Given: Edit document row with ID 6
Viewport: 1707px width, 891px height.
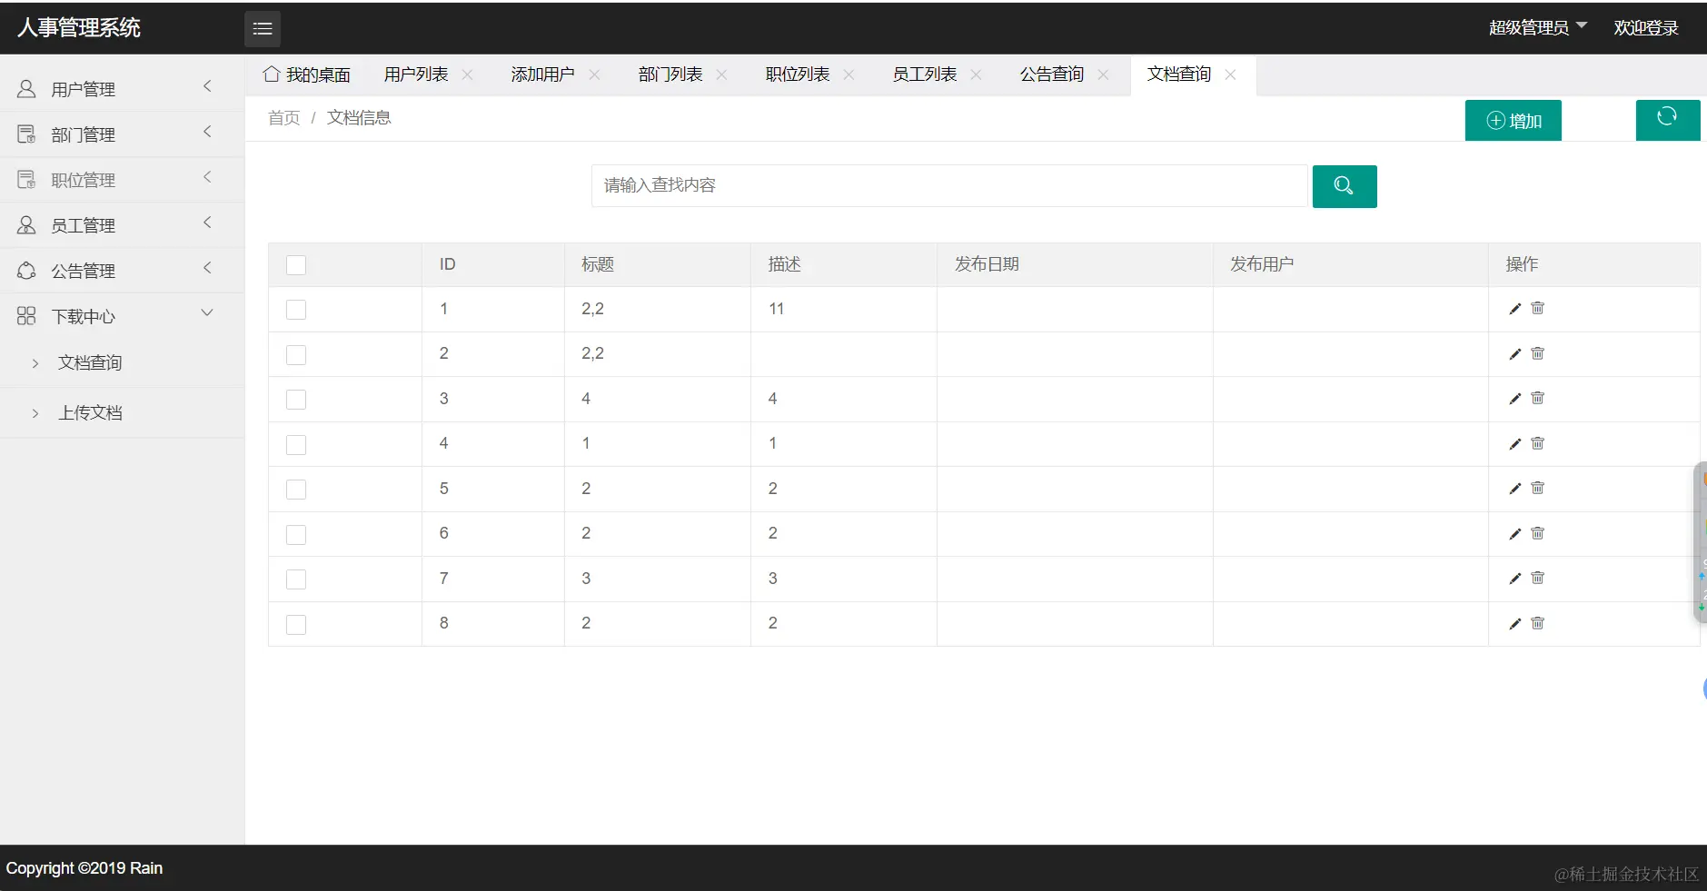Looking at the screenshot, I should click(x=1514, y=534).
